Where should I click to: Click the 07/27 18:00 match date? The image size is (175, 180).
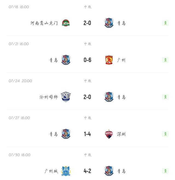(x=19, y=118)
